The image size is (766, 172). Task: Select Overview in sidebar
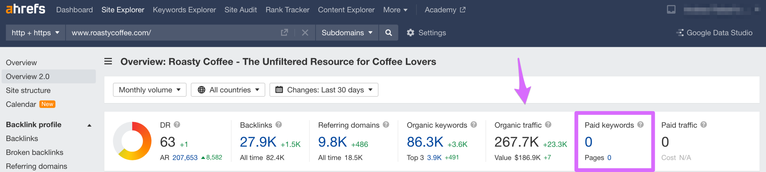(x=21, y=63)
